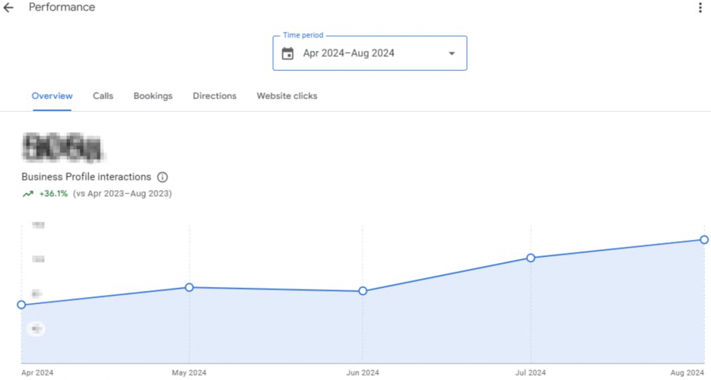Click the calendar icon in Time period
This screenshot has width=711, height=380.
(x=287, y=53)
